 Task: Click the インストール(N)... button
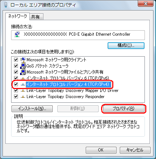[x=32, y=109]
